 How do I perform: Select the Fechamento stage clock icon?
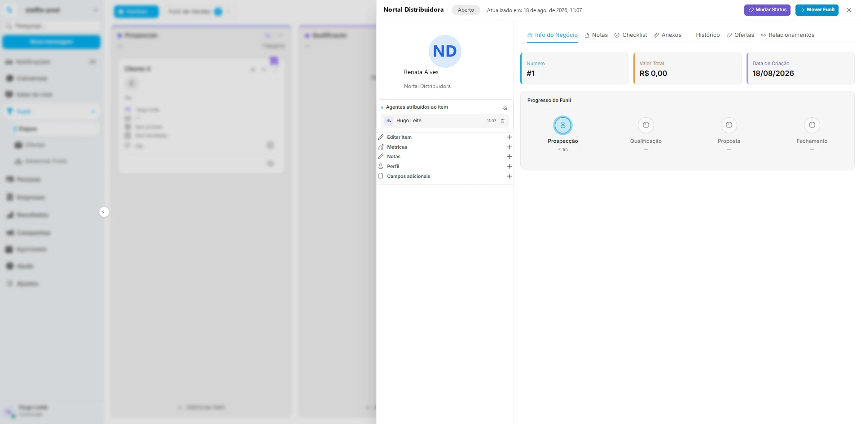tap(812, 125)
